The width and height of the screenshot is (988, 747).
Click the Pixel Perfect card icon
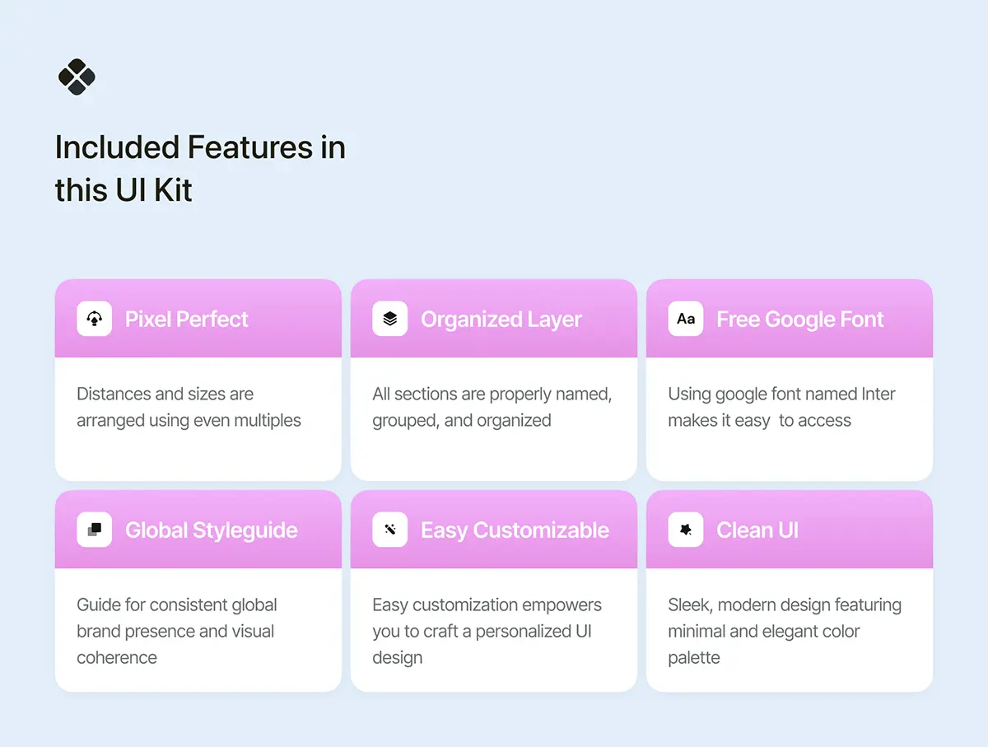[x=94, y=319]
